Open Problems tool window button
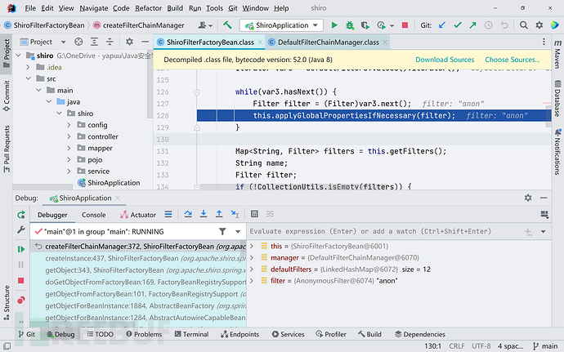The width and height of the screenshot is (564, 352). (144, 334)
